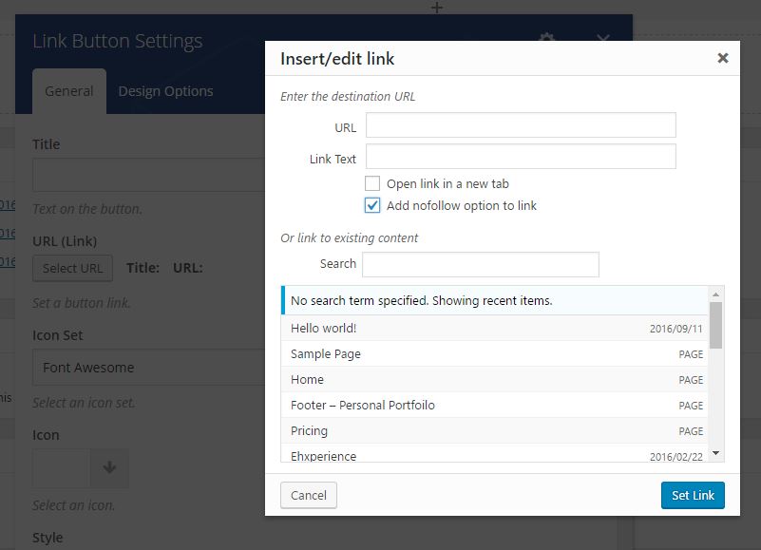Expand the Icon Set Font Awesome dropdown
This screenshot has width=761, height=550.
coord(147,368)
